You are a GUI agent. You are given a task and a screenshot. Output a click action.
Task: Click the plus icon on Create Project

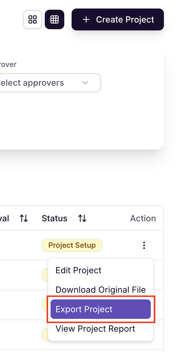tap(86, 19)
